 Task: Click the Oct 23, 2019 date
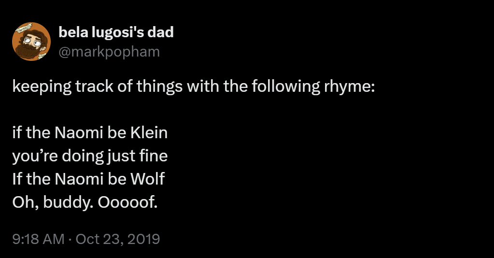tap(118, 239)
